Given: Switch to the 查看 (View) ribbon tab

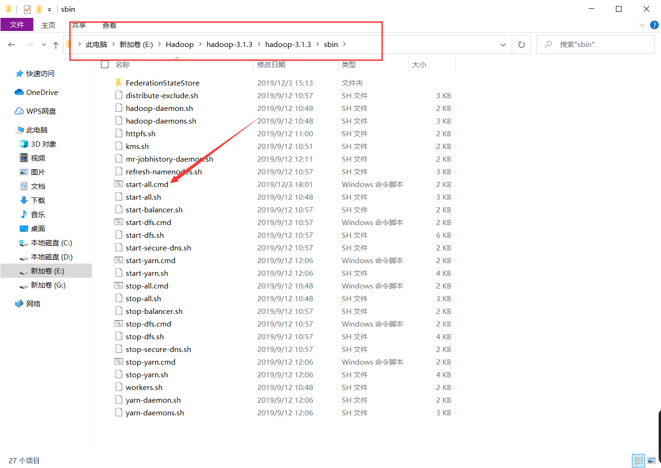Looking at the screenshot, I should tap(109, 25).
